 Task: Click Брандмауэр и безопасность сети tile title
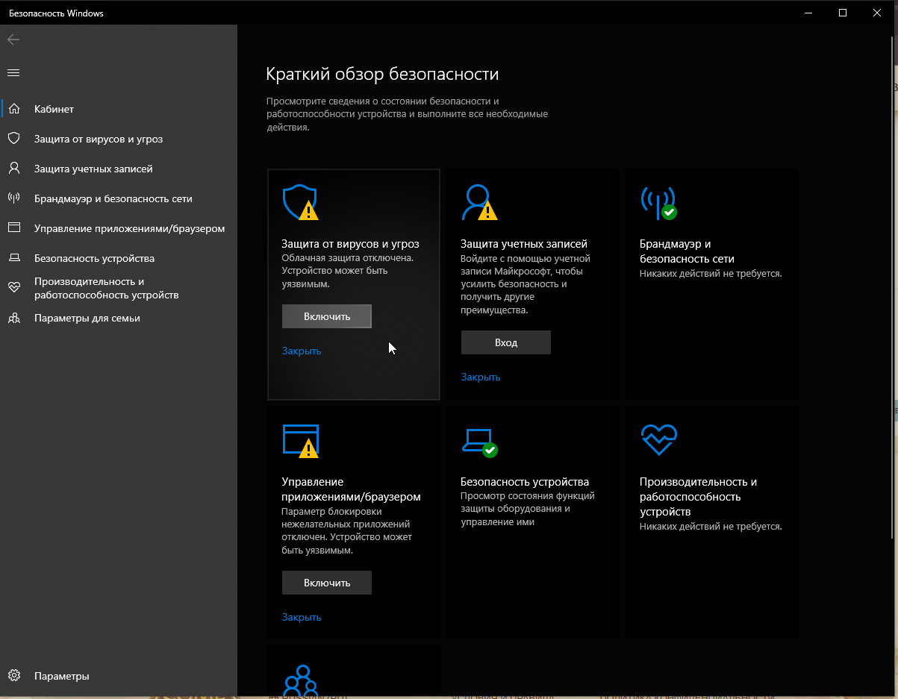pos(687,251)
